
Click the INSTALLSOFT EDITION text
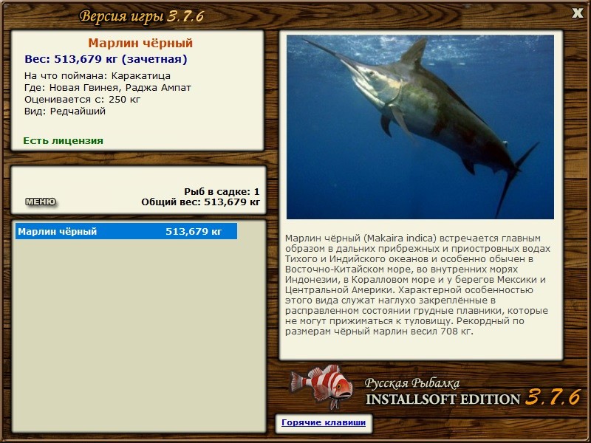point(443,399)
